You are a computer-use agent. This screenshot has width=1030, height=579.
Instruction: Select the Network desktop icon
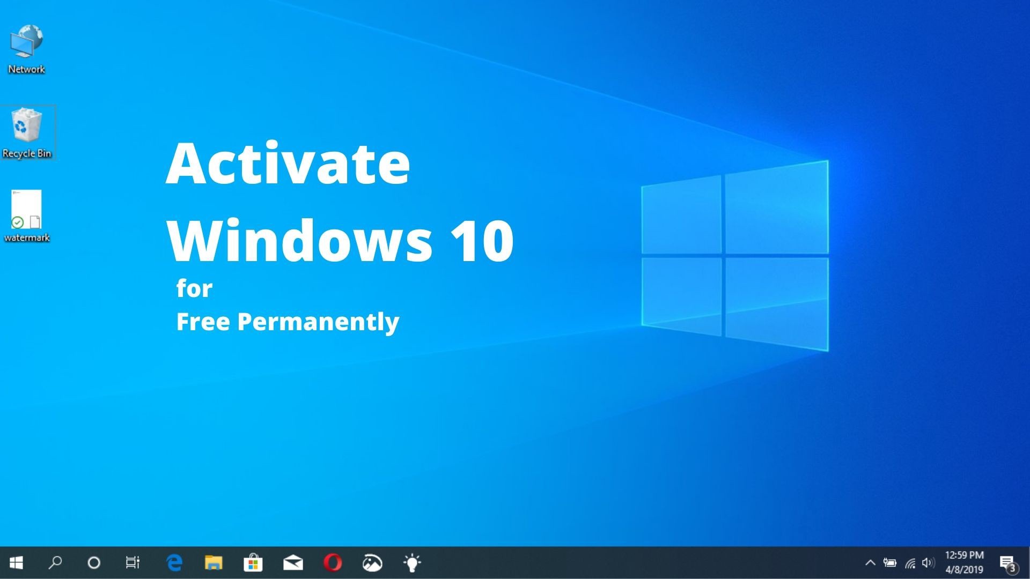click(26, 48)
